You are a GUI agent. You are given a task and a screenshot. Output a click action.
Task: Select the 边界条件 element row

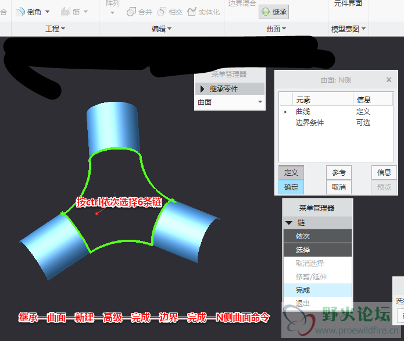[x=336, y=123]
